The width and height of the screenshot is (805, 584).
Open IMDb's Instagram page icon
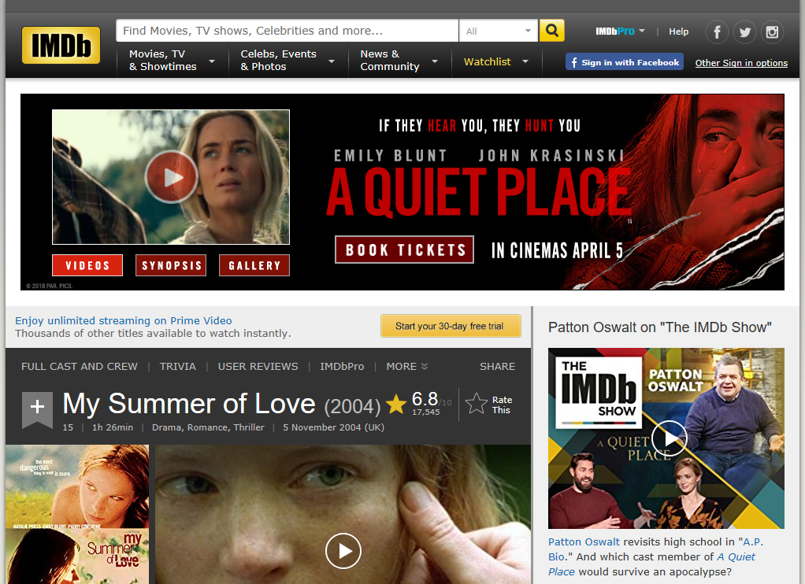click(772, 31)
